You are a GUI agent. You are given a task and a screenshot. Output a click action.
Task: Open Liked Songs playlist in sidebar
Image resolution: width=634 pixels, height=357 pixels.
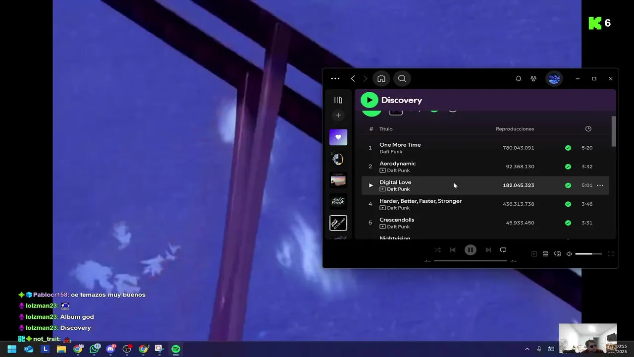(338, 137)
